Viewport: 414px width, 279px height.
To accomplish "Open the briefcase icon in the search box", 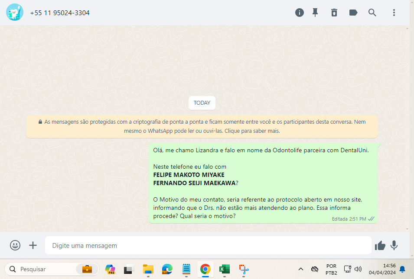I will tap(87, 269).
